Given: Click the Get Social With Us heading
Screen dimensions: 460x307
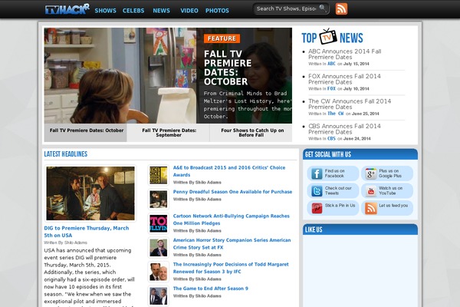Looking at the screenshot, I should pyautogui.click(x=328, y=154).
